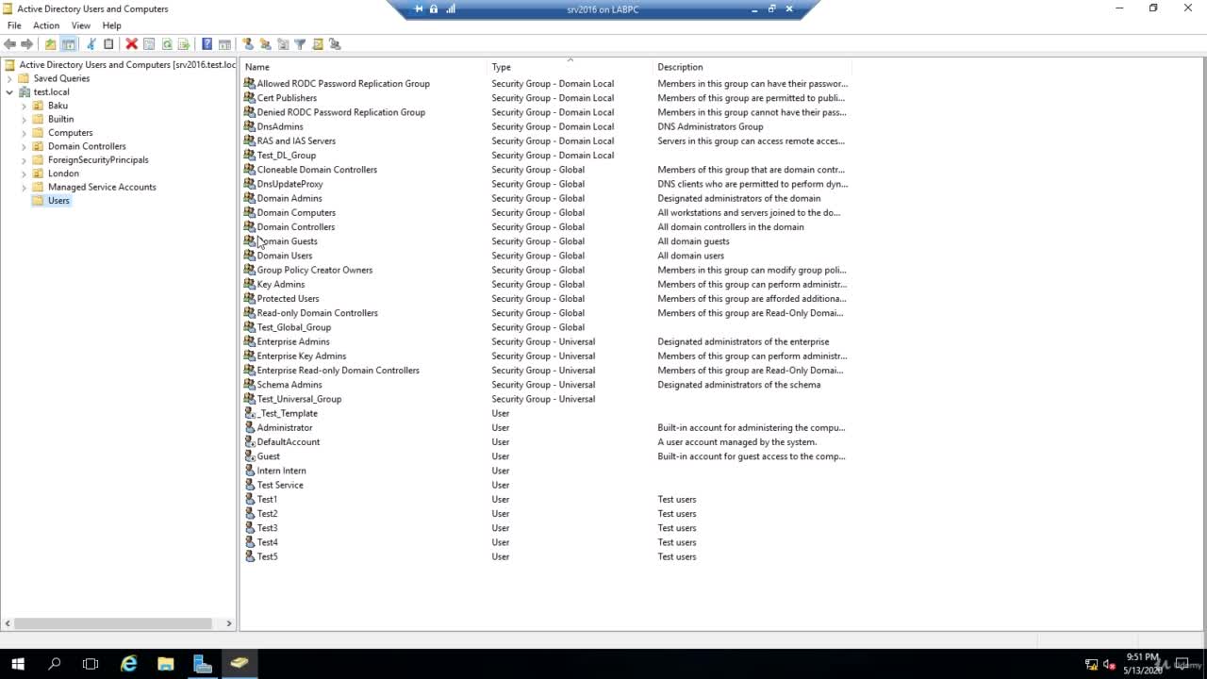Click the lock icon on connection bar
The image size is (1207, 679).
[434, 8]
